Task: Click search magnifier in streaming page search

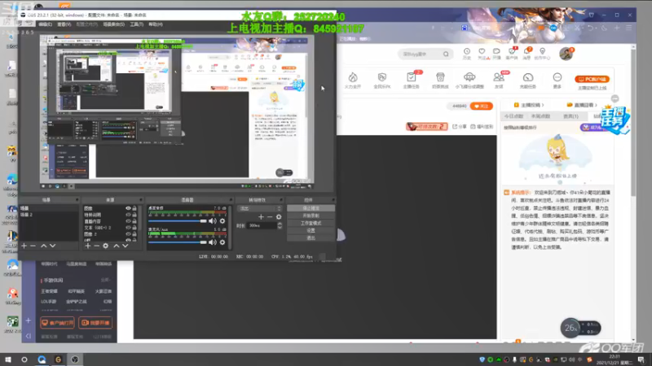Action: pos(446,54)
